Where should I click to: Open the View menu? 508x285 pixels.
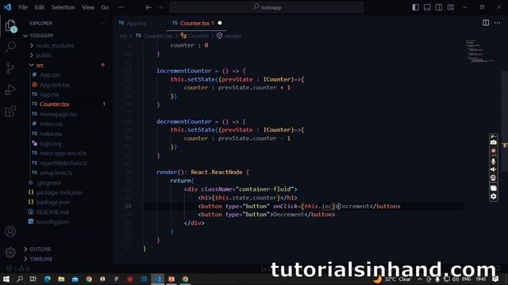pos(88,7)
